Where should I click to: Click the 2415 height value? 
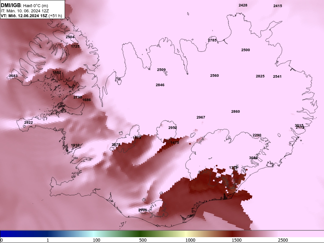point(278,6)
